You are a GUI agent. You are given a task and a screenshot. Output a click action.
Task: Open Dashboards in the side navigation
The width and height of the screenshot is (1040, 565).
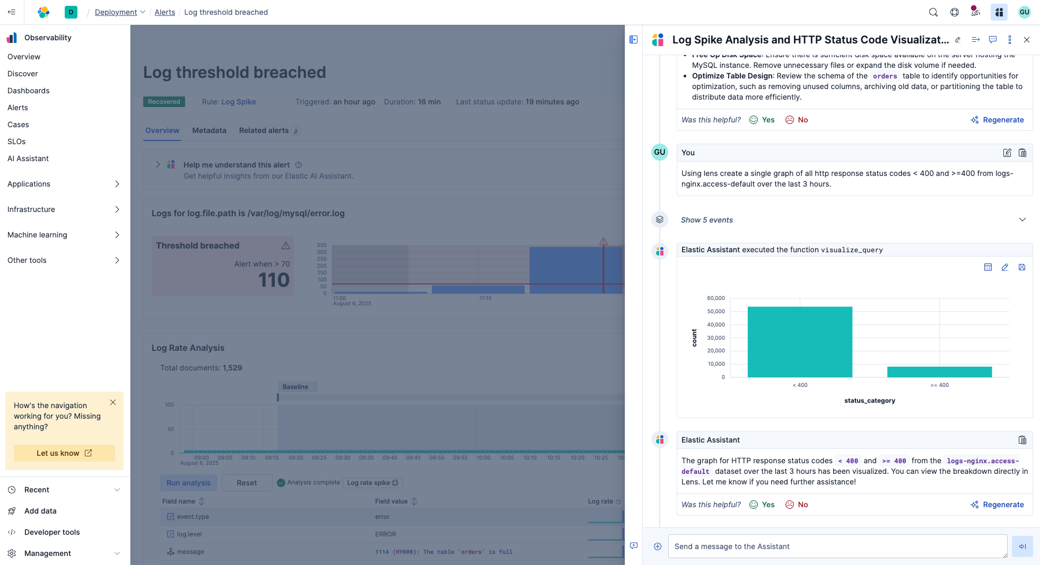29,91
